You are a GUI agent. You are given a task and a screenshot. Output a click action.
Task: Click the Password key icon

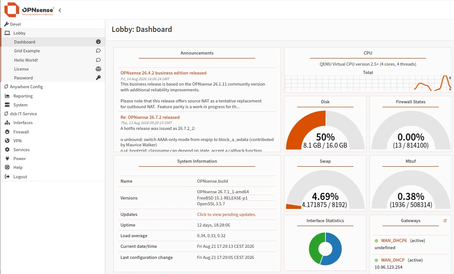pyautogui.click(x=98, y=78)
